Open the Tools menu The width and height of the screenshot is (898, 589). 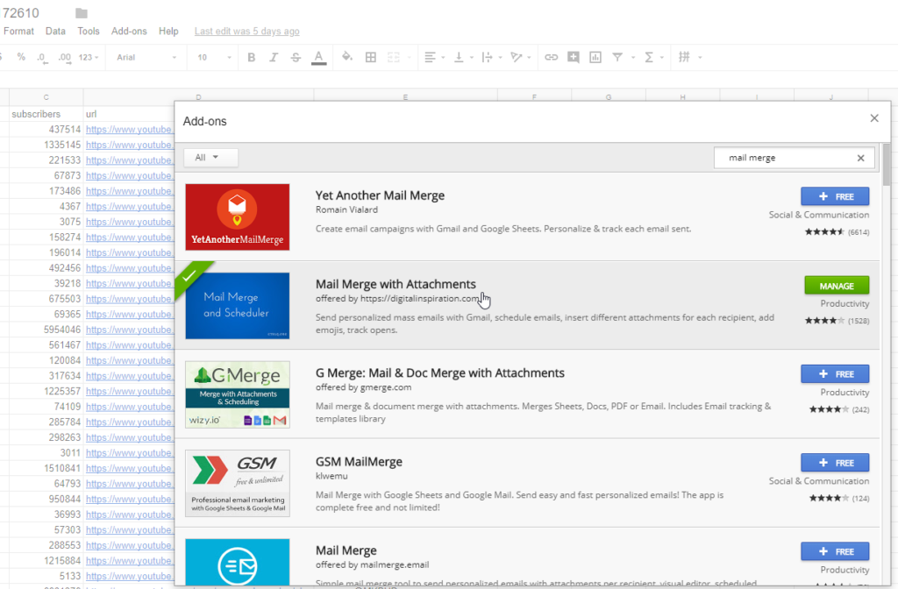pos(89,32)
